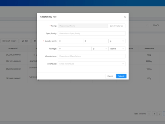Click the Edit button with pencil icon
This screenshot has height=124, width=165.
25,41
